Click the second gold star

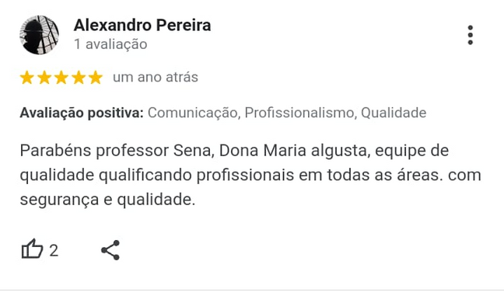click(44, 78)
